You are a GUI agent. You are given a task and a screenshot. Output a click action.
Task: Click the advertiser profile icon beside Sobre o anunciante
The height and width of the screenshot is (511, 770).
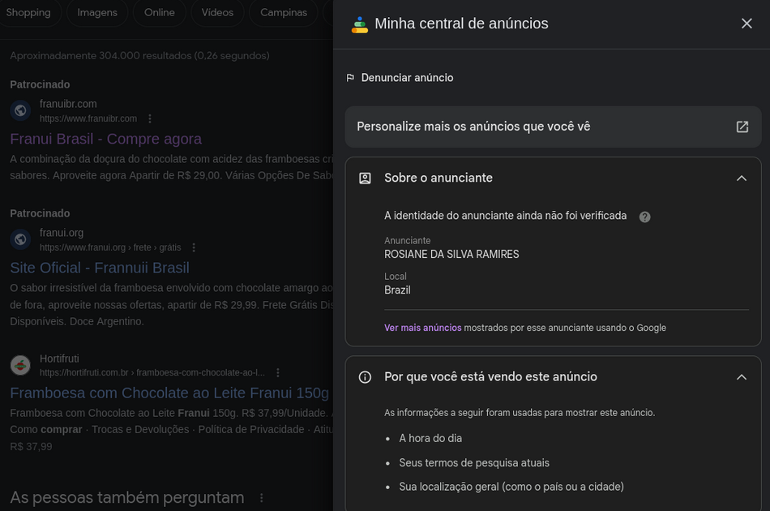coord(365,178)
